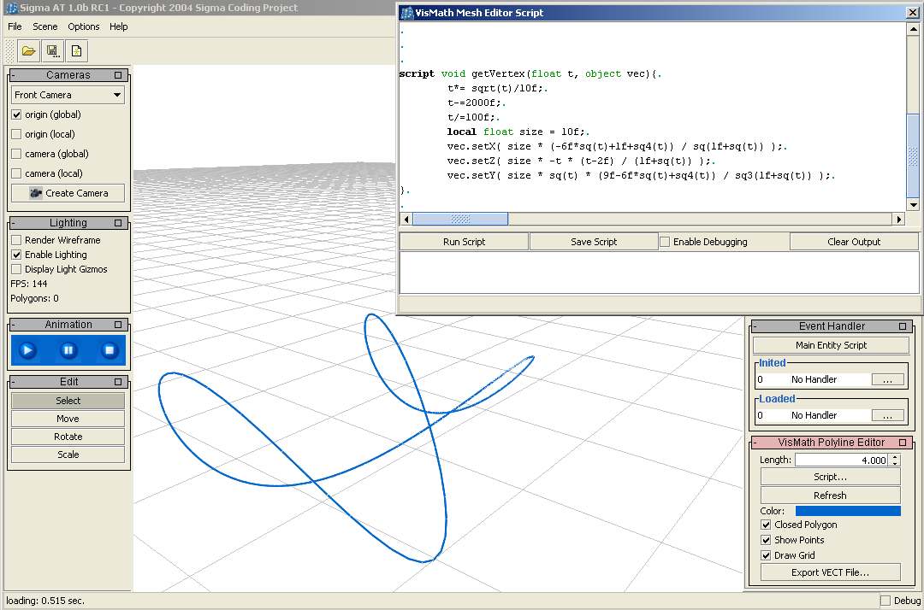Click Export VECT File... button

pos(830,572)
